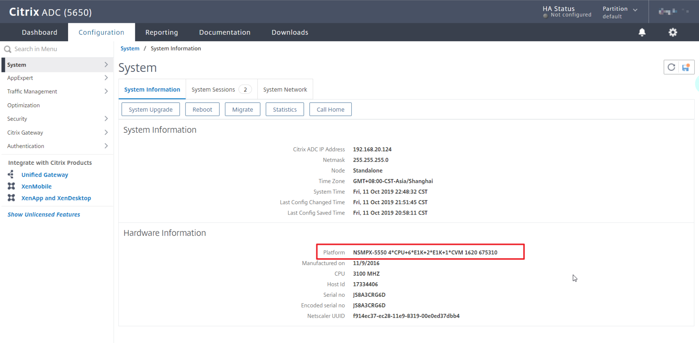The image size is (699, 343).
Task: Click the Manufactured on date 11/9/2016
Action: [366, 263]
